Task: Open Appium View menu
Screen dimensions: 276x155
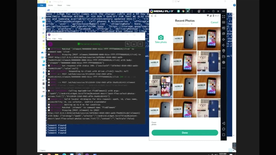Action: 54,39
